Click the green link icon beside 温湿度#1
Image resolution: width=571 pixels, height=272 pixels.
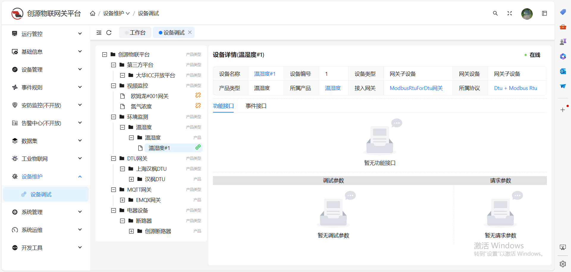[x=198, y=147]
